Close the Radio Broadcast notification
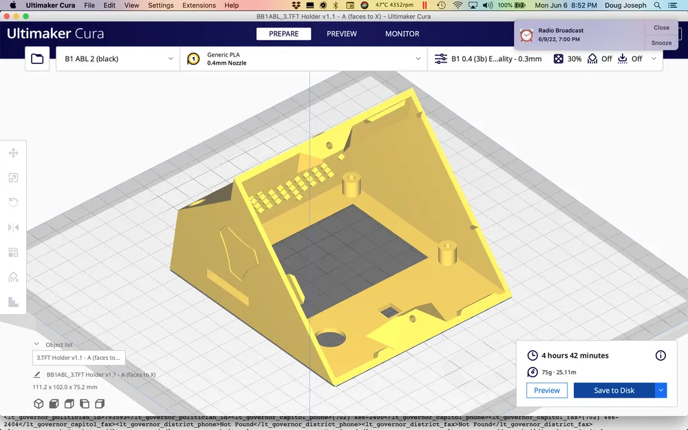The image size is (688, 430). pyautogui.click(x=661, y=28)
